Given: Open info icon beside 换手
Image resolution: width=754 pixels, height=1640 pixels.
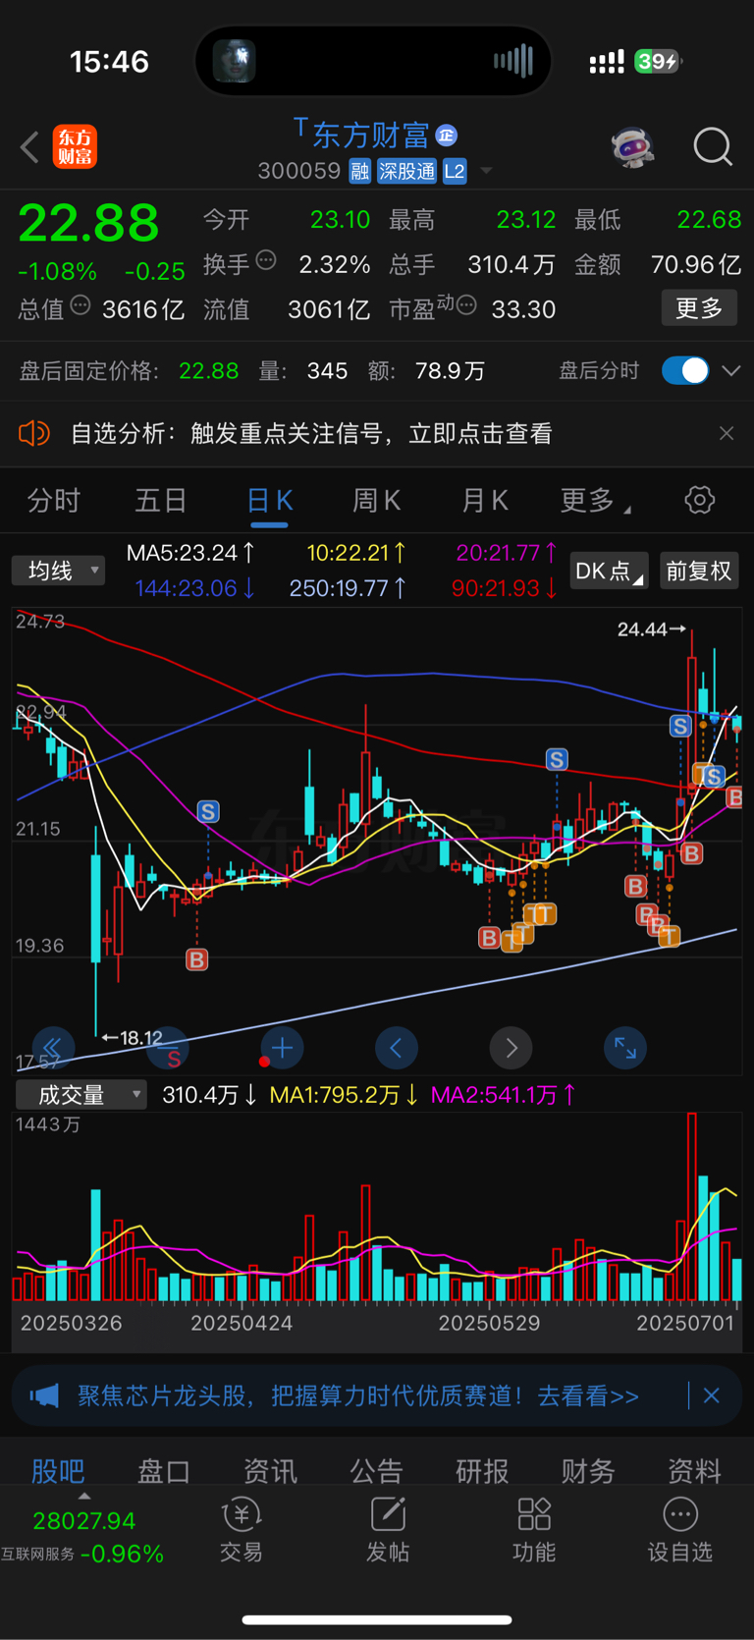Looking at the screenshot, I should point(266,260).
